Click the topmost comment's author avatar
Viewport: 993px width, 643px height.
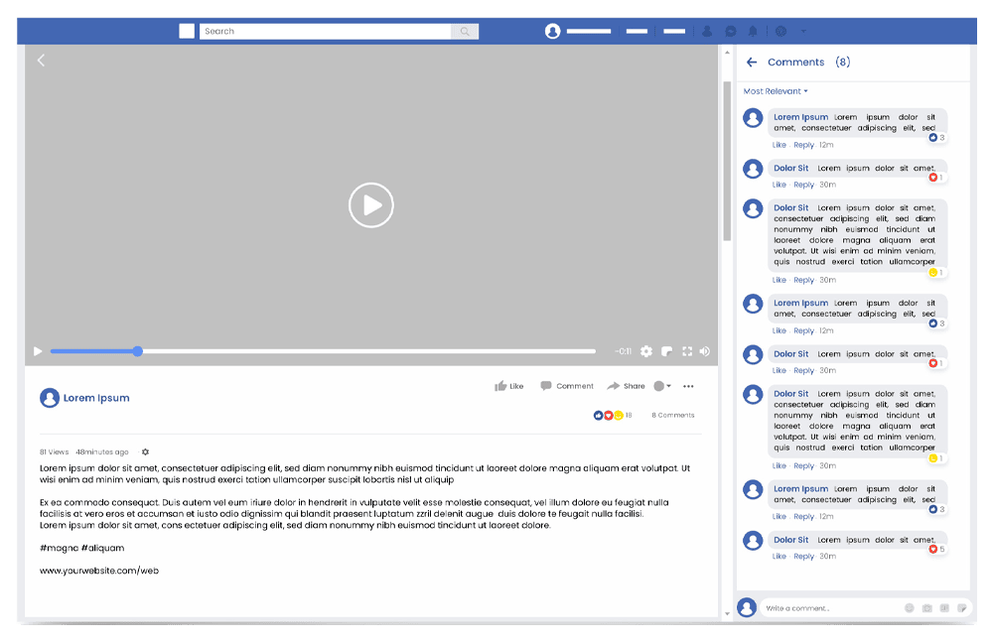[x=753, y=118]
